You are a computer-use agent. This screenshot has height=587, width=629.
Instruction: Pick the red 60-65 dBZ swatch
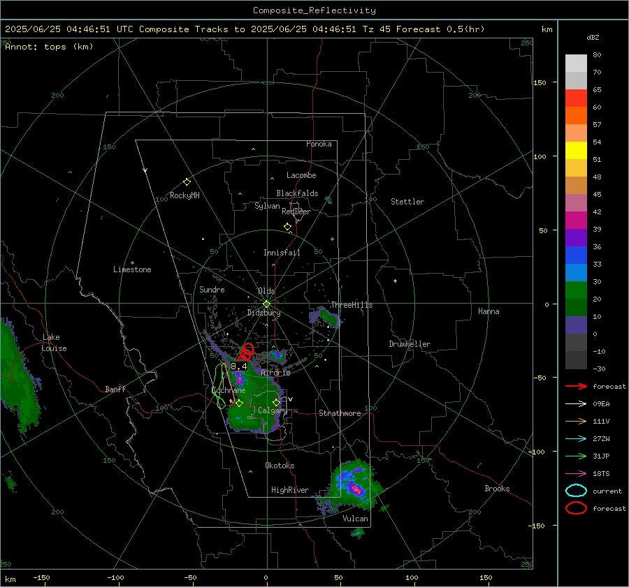coord(576,98)
